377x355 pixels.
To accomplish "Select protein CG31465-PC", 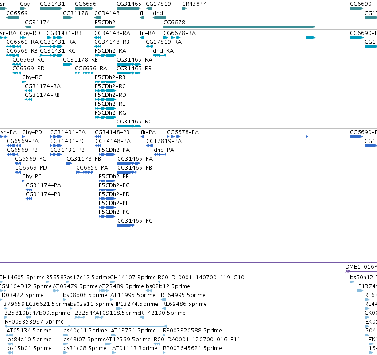I will coord(135,221).
